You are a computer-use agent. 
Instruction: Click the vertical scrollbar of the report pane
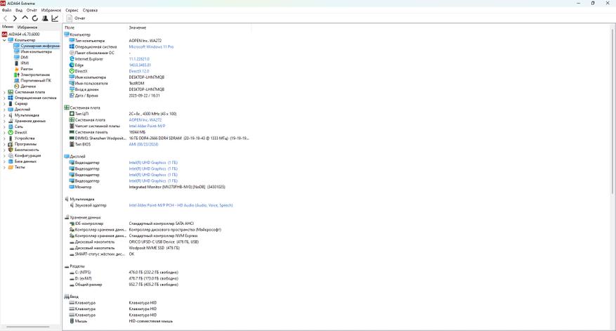[613, 110]
